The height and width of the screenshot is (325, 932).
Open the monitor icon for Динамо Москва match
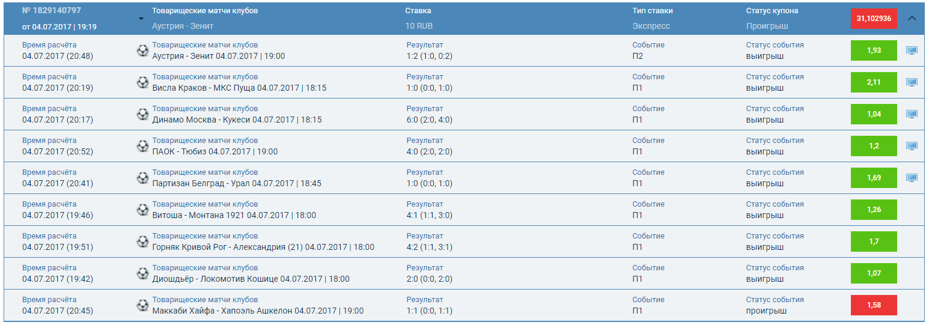pos(912,114)
